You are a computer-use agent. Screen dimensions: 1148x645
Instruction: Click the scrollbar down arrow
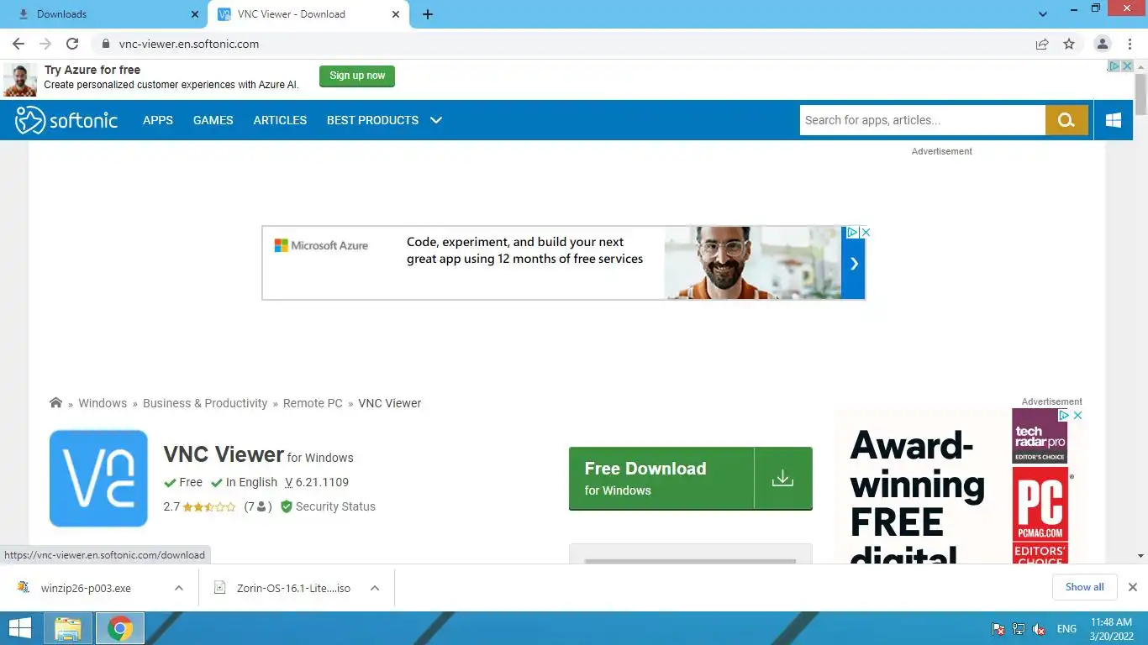pyautogui.click(x=1140, y=556)
